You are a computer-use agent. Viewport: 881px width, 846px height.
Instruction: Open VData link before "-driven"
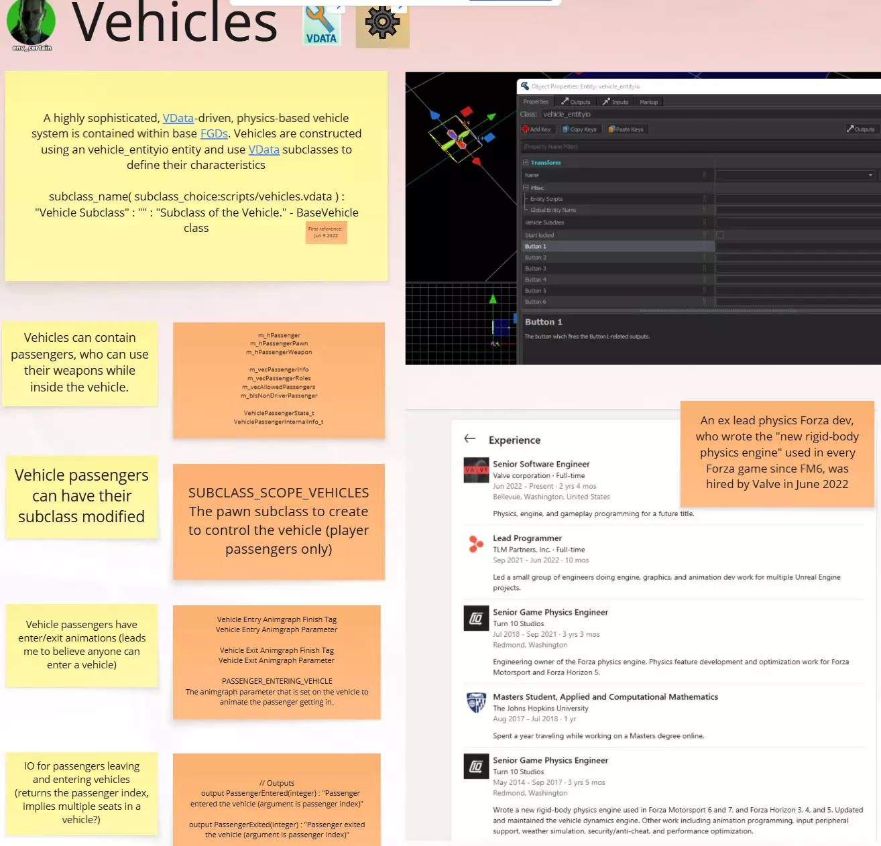point(178,118)
